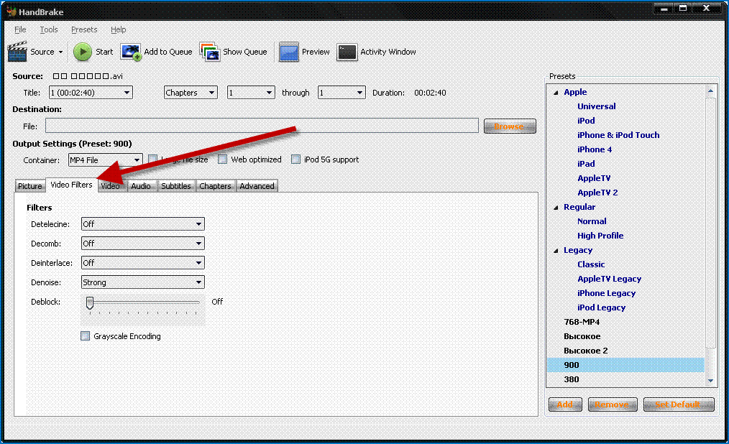The image size is (729, 444).
Task: Select the iPhone 4 preset
Action: [595, 149]
